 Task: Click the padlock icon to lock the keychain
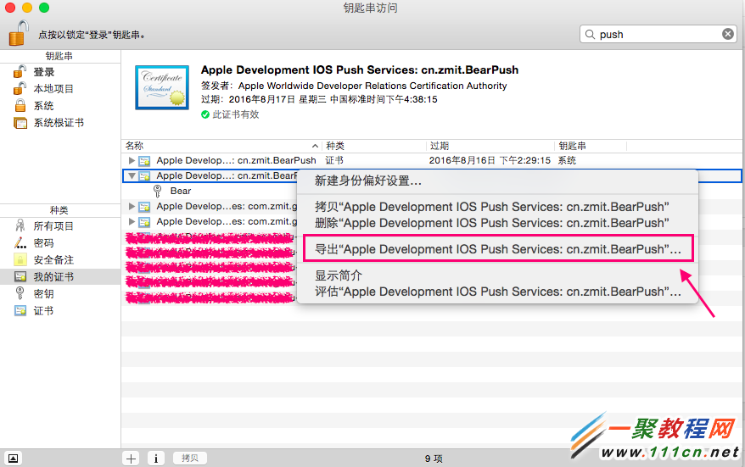click(x=18, y=32)
